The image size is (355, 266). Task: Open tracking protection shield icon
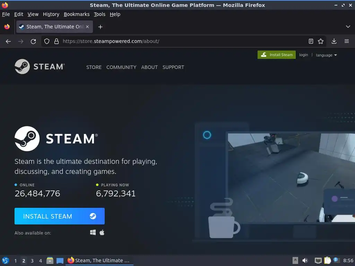47,41
